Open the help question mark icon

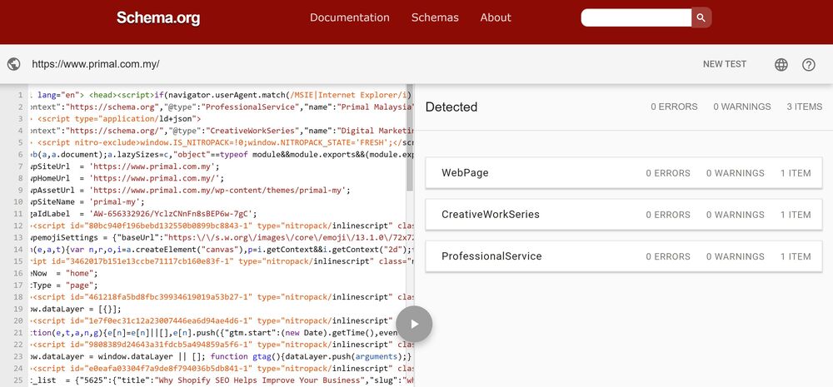(x=809, y=65)
